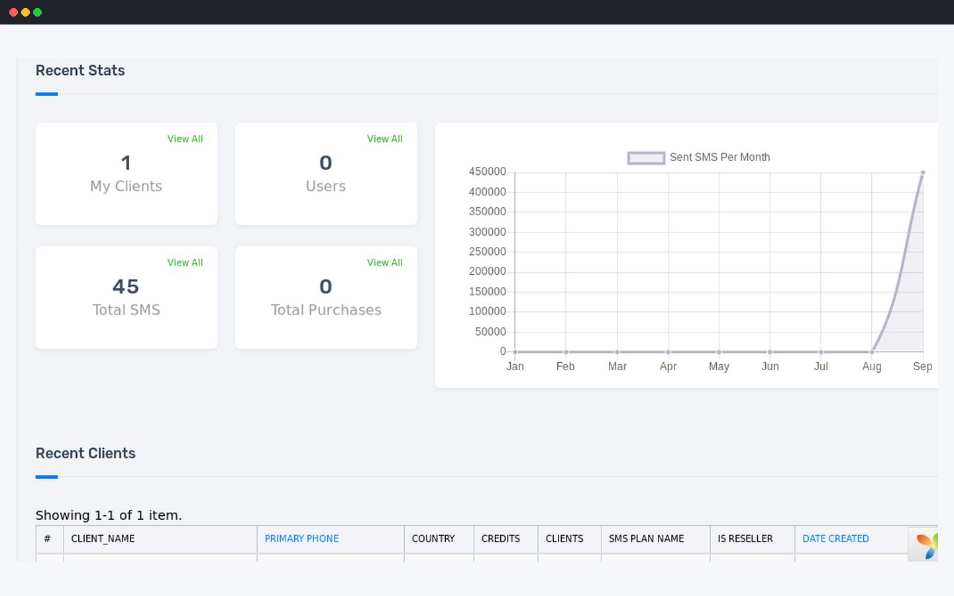Open View All link on Users card
Image resolution: width=954 pixels, height=596 pixels.
[x=385, y=139]
